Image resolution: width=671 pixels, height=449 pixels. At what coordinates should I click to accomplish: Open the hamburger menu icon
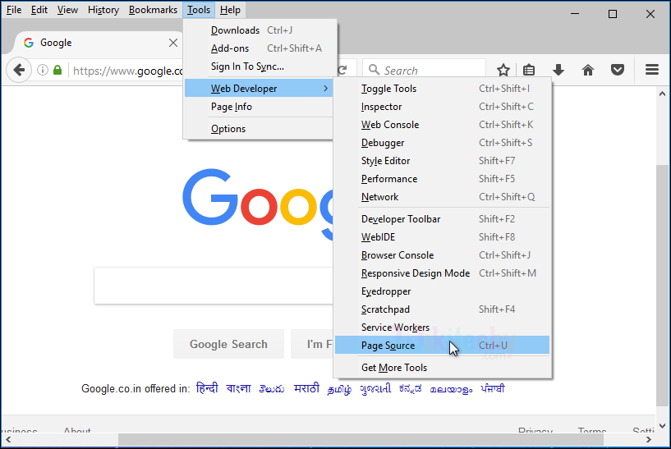point(652,71)
